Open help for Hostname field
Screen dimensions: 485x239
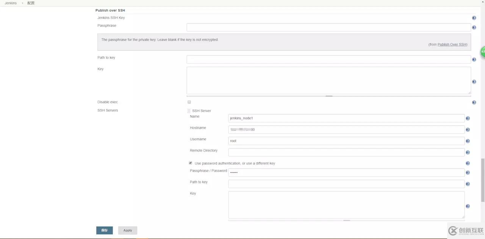click(468, 130)
